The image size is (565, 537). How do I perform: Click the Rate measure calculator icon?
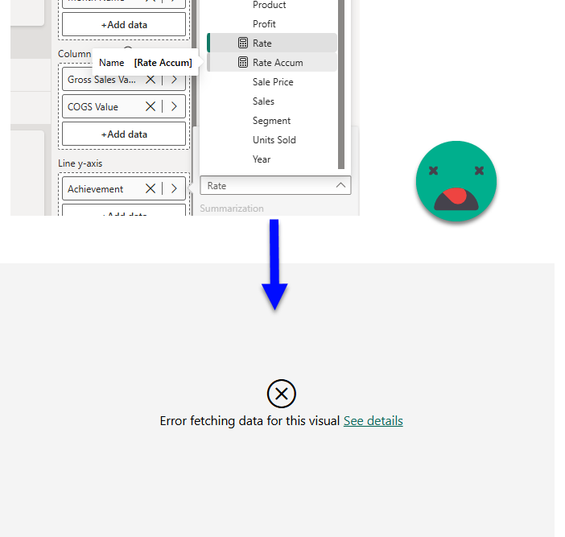click(243, 43)
